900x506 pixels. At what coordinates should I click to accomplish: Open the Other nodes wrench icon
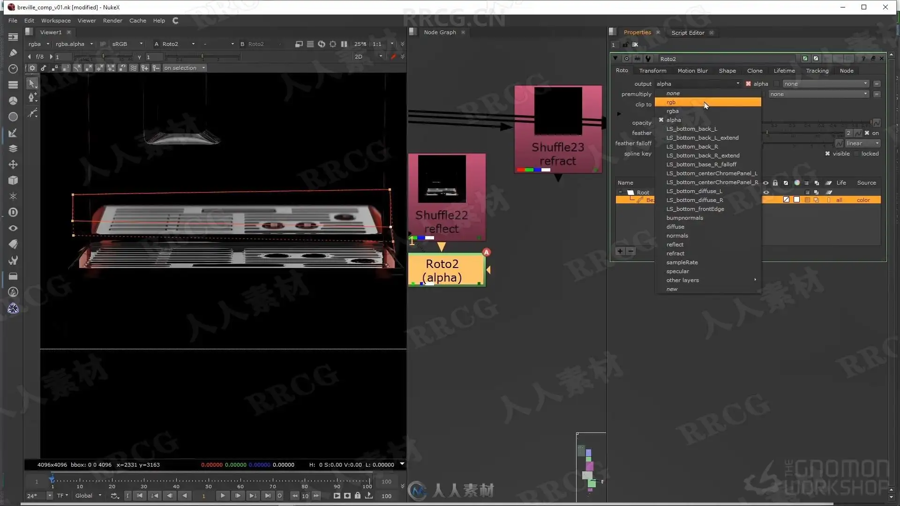click(x=13, y=260)
